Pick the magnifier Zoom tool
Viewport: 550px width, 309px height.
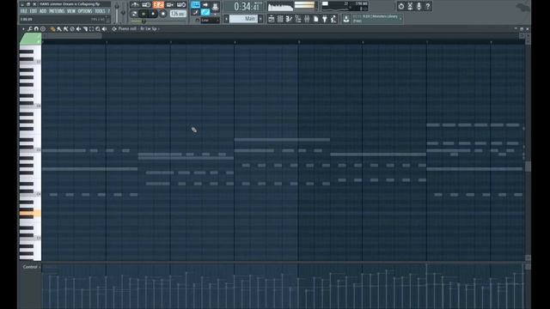[x=98, y=28]
